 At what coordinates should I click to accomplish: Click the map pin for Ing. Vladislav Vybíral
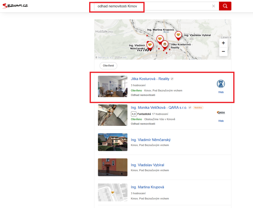(x=178, y=36)
